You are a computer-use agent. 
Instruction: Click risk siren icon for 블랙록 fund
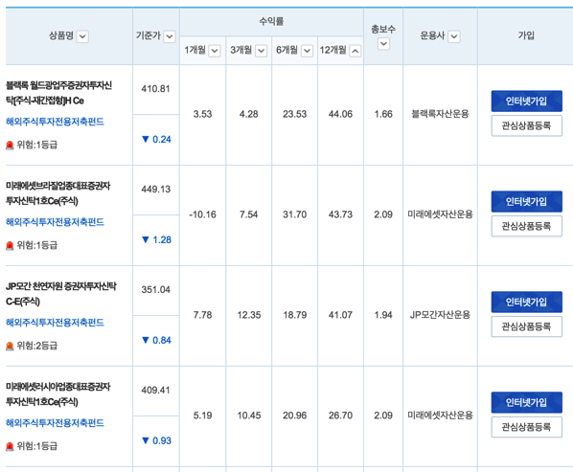tap(10, 146)
